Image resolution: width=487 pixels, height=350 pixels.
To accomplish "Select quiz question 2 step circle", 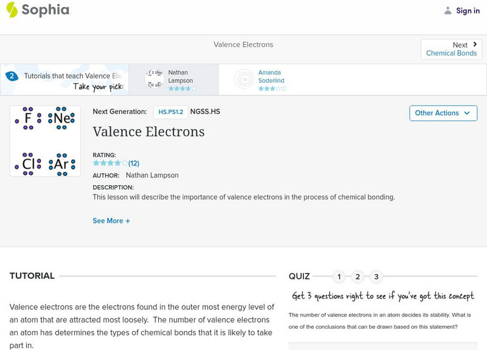I will [358, 276].
